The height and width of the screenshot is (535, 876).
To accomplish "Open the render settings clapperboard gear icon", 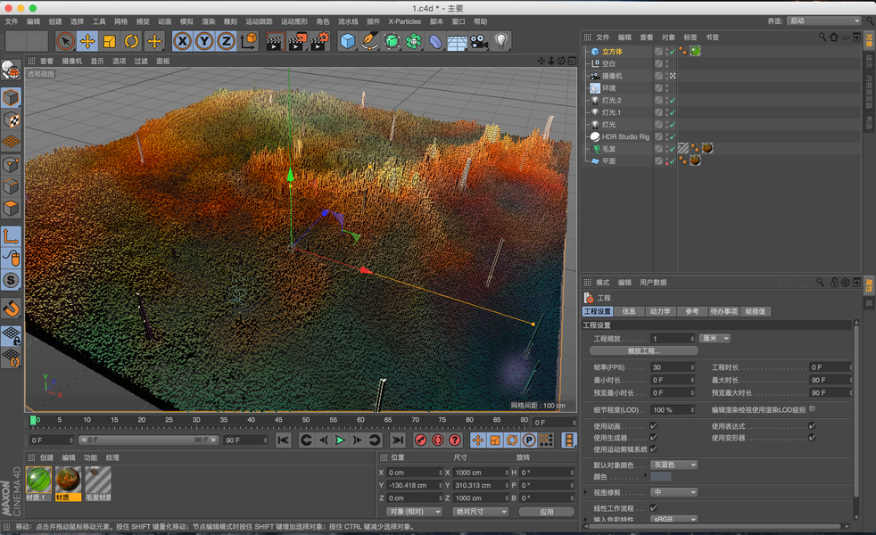I will [320, 41].
